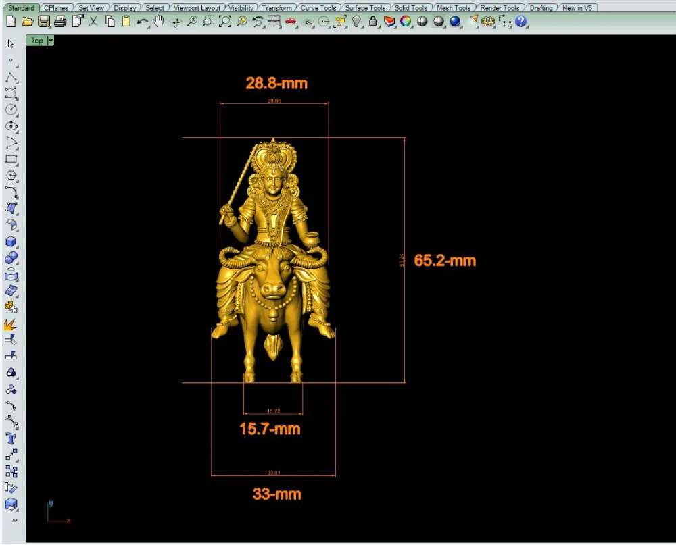
Task: Select the Polyline tool in sidebar
Action: 11,78
